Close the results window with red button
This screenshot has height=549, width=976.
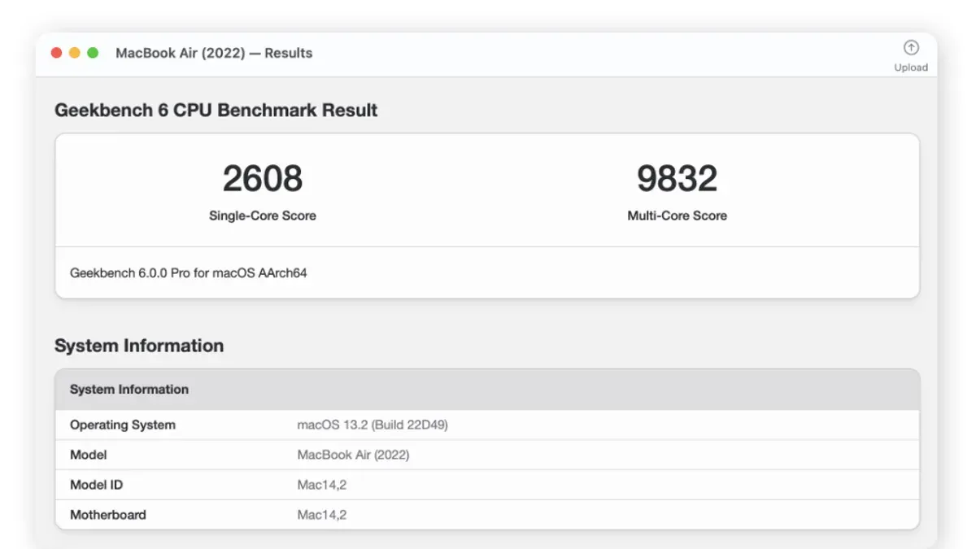[x=56, y=53]
